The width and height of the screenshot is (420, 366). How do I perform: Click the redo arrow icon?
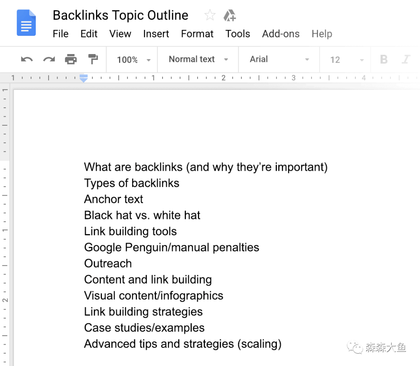49,60
